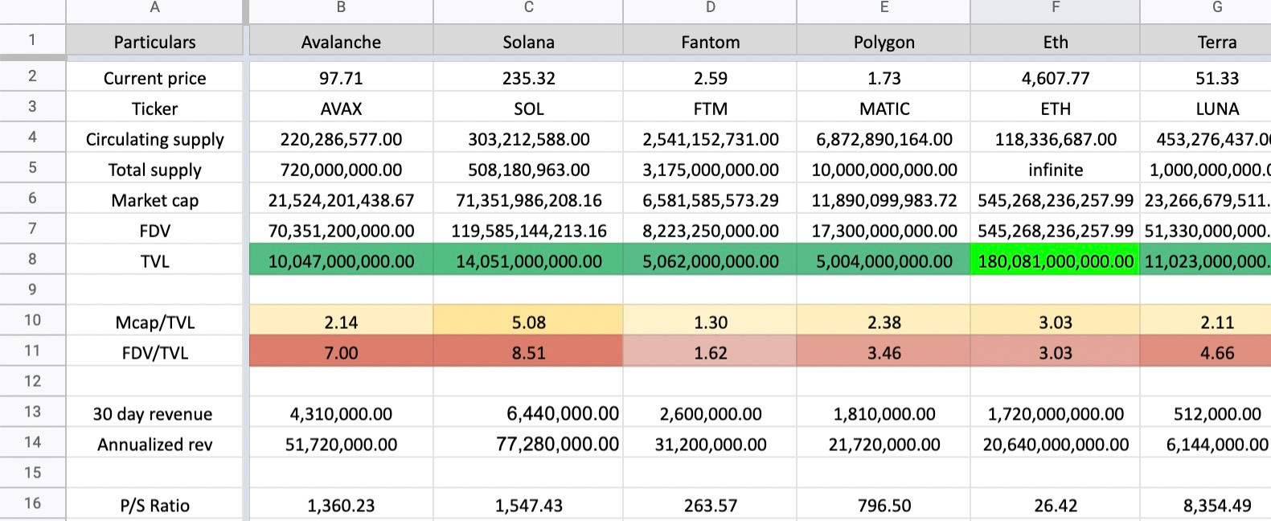This screenshot has height=521, width=1271.
Task: Select row 16 header
Action: tap(32, 504)
